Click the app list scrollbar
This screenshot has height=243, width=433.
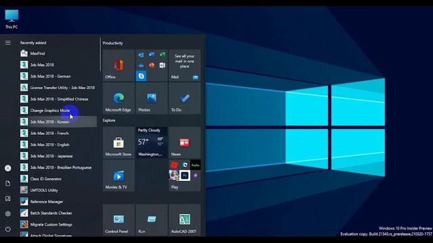[100, 55]
